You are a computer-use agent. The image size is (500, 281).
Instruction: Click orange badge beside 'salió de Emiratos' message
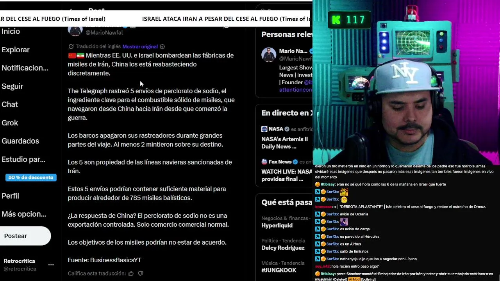pyautogui.click(x=323, y=251)
